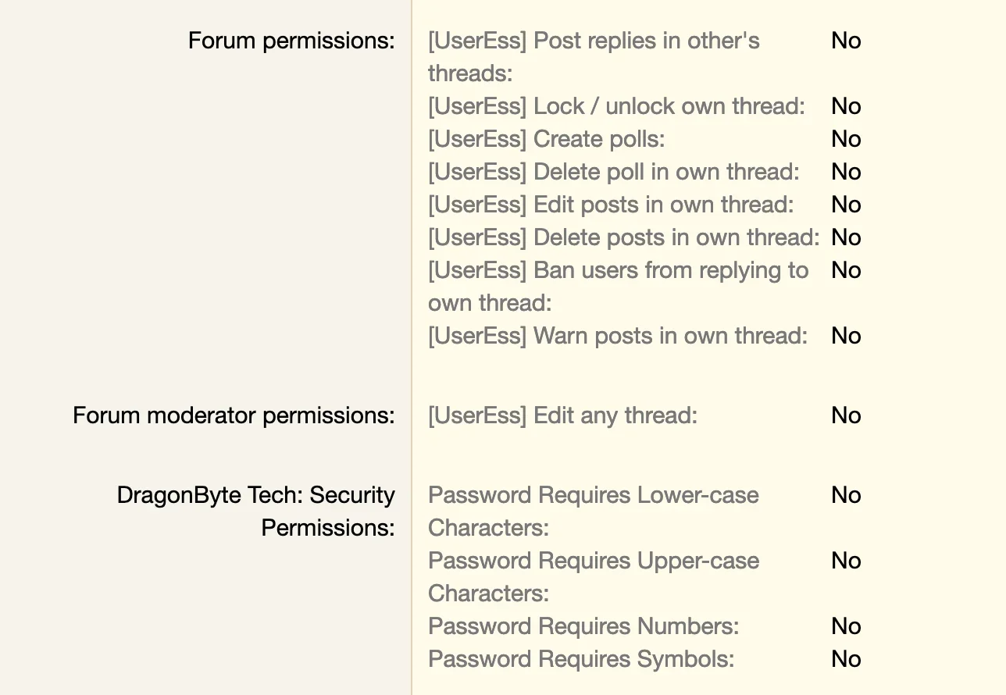Click 'Lock / unlock own thread' permission
Screen dimensions: 1006x695
[616, 106]
